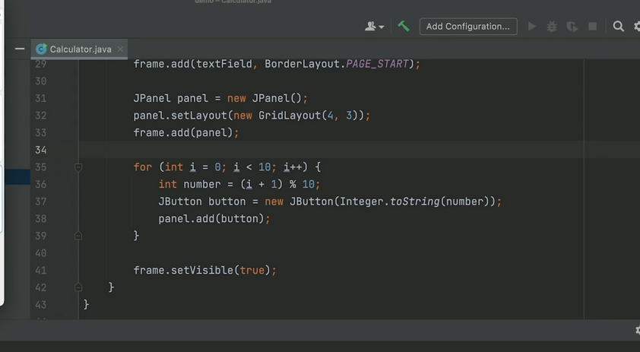640x352 pixels.
Task: Click fold end marker on line 42
Action: pos(78,287)
